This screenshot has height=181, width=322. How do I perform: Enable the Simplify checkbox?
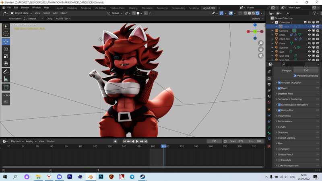pyautogui.click(x=279, y=149)
